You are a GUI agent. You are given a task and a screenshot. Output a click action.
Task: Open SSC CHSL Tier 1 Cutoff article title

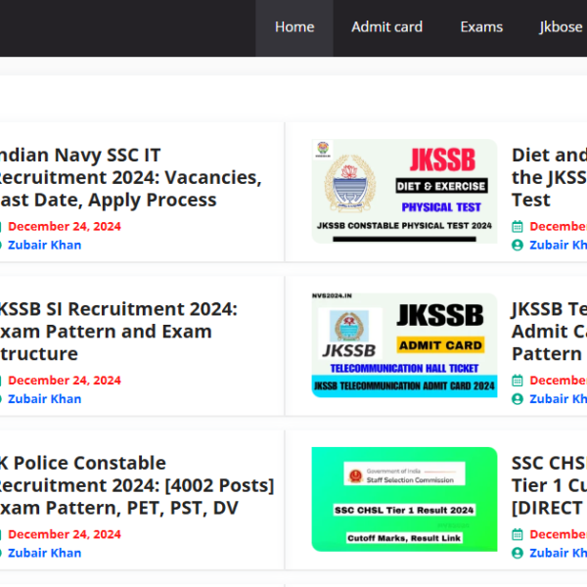(x=549, y=485)
